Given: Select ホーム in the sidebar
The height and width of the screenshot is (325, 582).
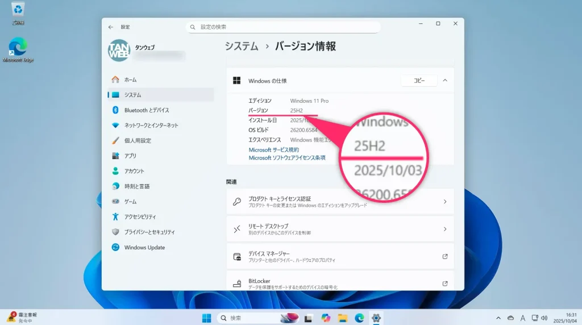Looking at the screenshot, I should click(x=130, y=80).
